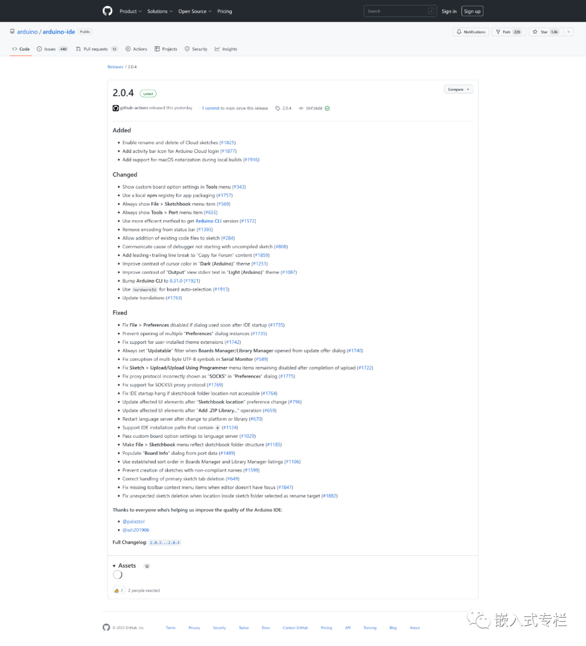Viewport: 586px width, 646px height.
Task: Open pull request #1825 link
Action: click(x=227, y=143)
